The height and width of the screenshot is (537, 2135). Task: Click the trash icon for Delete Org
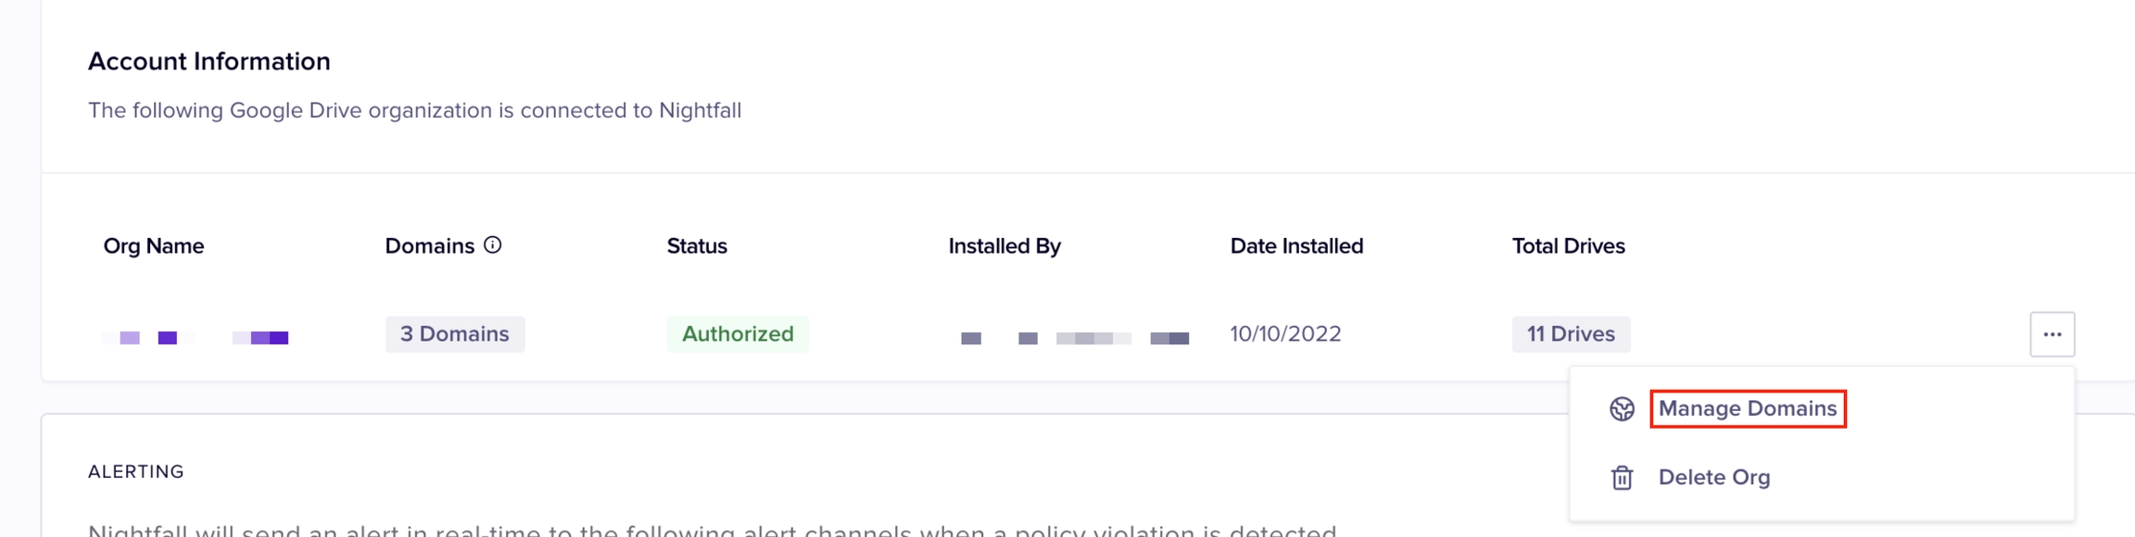click(x=1622, y=478)
